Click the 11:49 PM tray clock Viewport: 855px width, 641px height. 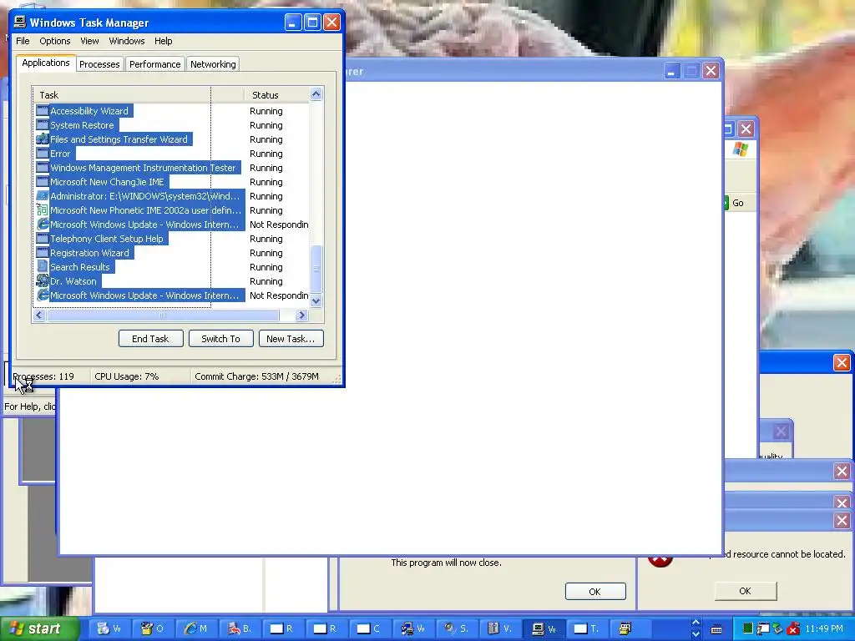click(x=824, y=629)
